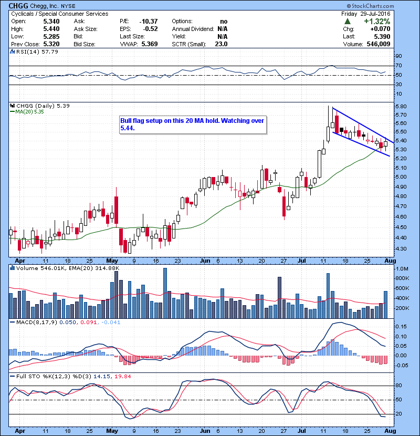This screenshot has height=436, width=420.
Task: Click the Last value 5.390
Action: tap(382, 36)
